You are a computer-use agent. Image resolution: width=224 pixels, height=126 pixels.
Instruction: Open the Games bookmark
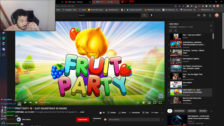(83, 10)
